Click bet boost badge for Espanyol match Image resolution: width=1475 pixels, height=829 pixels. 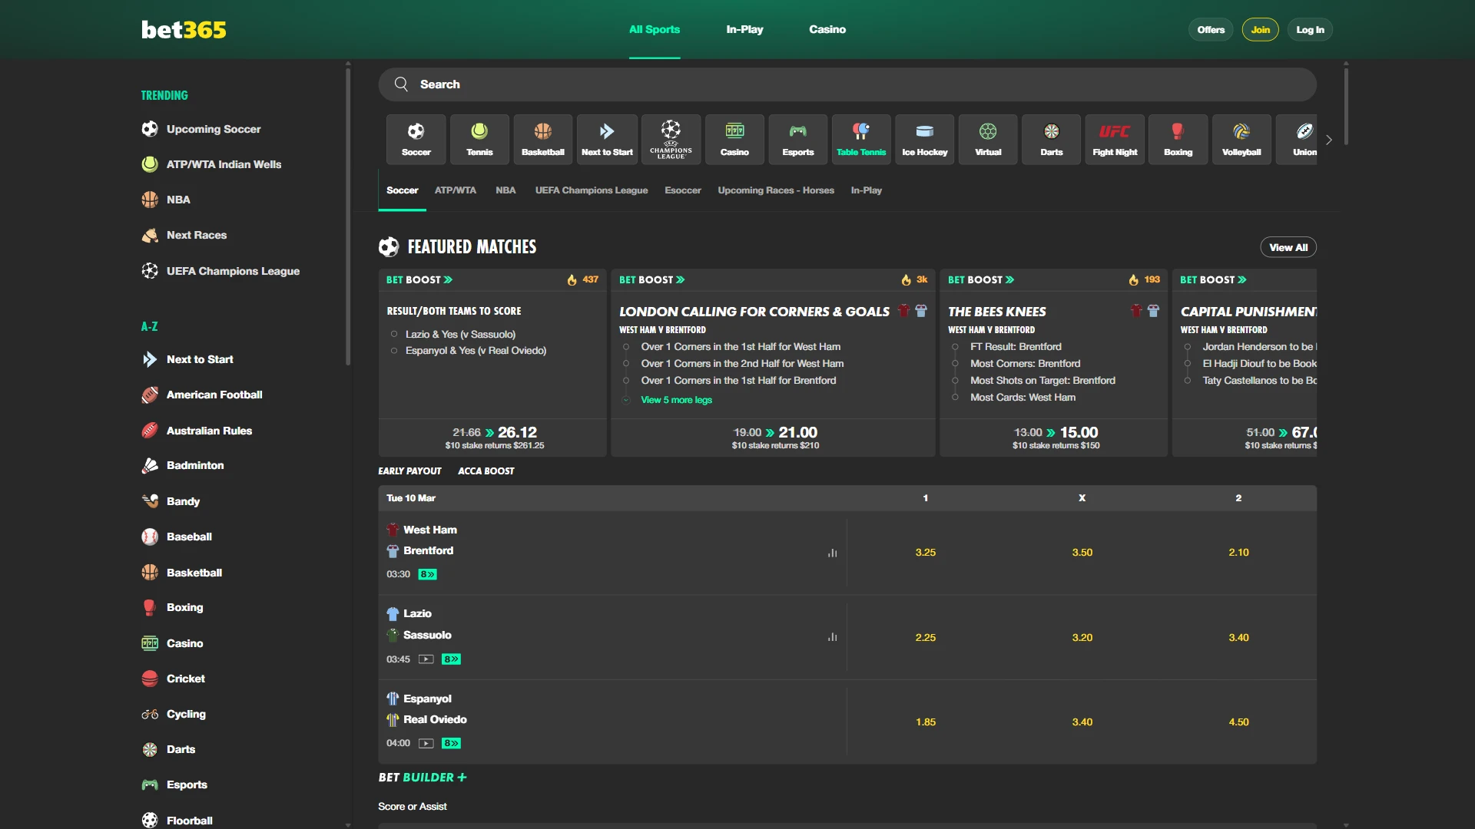(x=452, y=743)
